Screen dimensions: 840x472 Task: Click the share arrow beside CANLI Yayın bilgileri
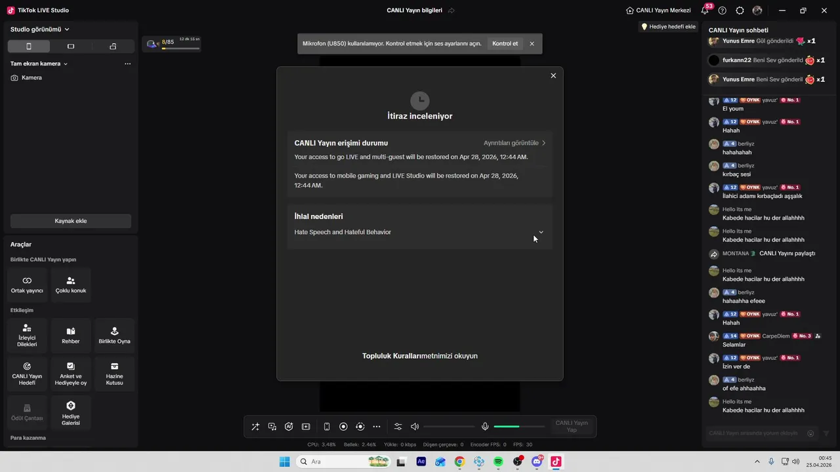tap(451, 10)
